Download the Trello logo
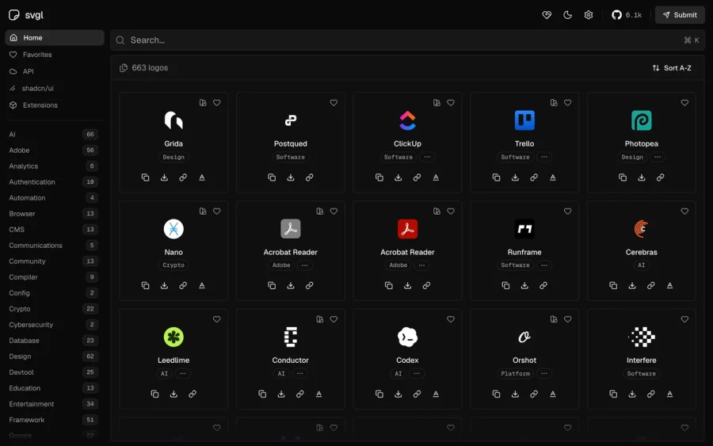Image resolution: width=713 pixels, height=446 pixels. tap(515, 177)
